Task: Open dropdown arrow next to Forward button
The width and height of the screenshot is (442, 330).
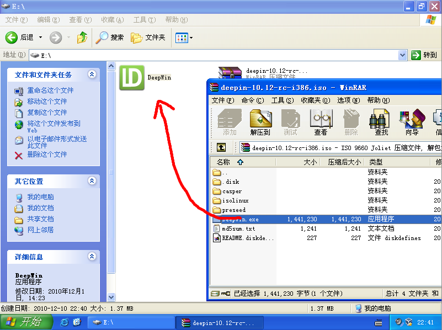Action: 68,37
